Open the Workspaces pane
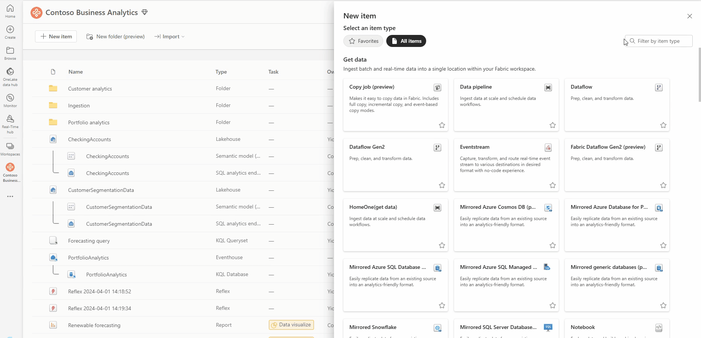The height and width of the screenshot is (338, 701). pos(10,148)
